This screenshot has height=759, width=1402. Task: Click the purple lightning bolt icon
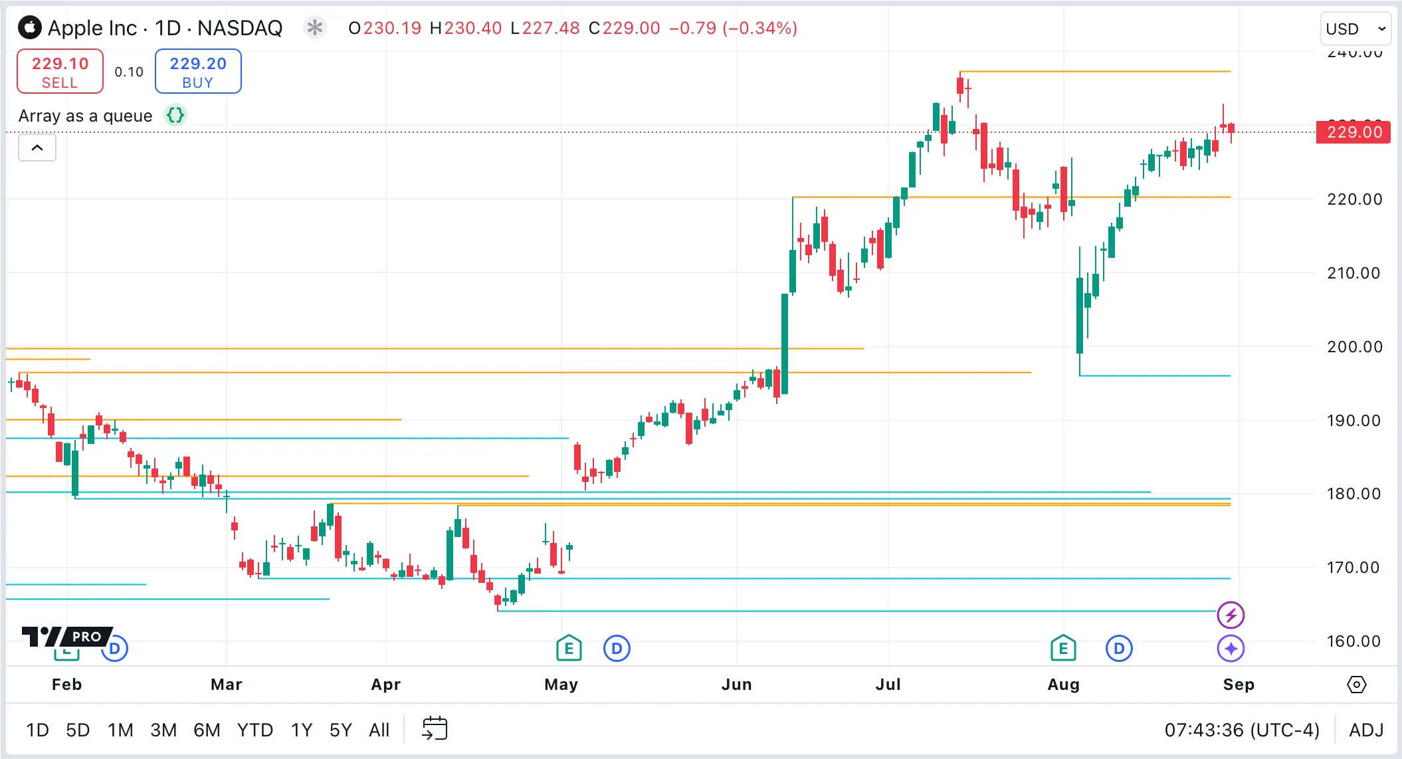tap(1231, 615)
